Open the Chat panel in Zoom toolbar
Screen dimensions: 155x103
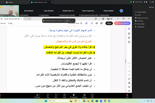(48, 96)
